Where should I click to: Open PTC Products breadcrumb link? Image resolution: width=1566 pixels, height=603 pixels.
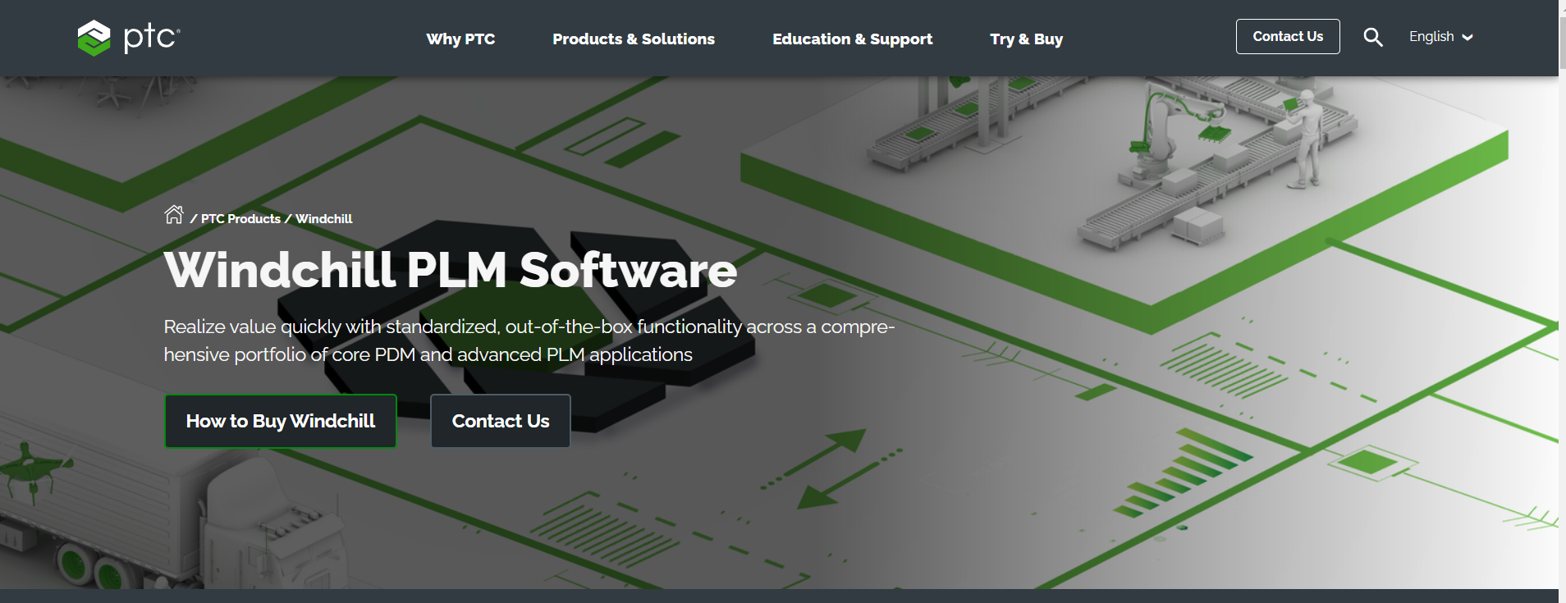coord(240,219)
